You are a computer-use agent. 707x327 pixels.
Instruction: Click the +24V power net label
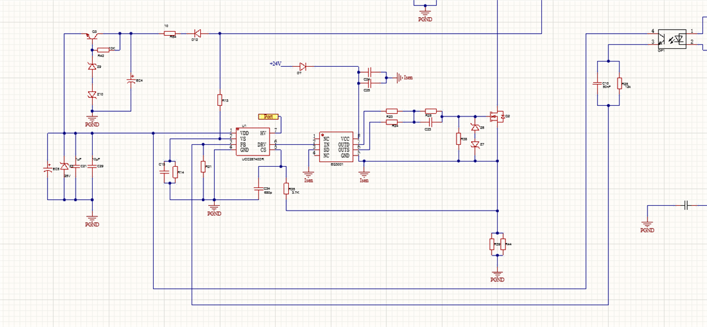[x=275, y=64]
